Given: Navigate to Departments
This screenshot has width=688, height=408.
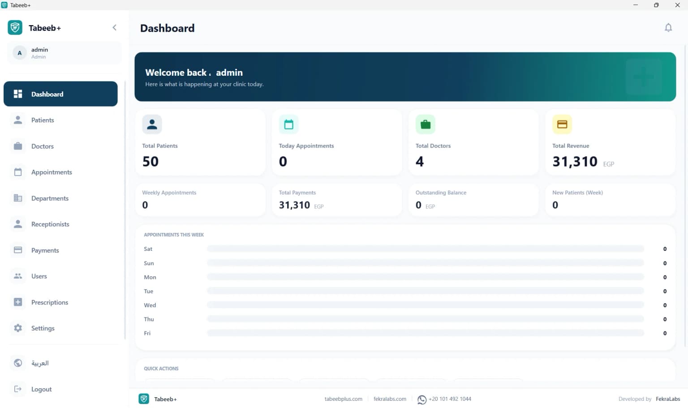Looking at the screenshot, I should pos(60,198).
